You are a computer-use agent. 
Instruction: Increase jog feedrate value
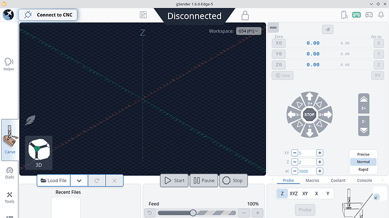pyautogui.click(x=320, y=171)
